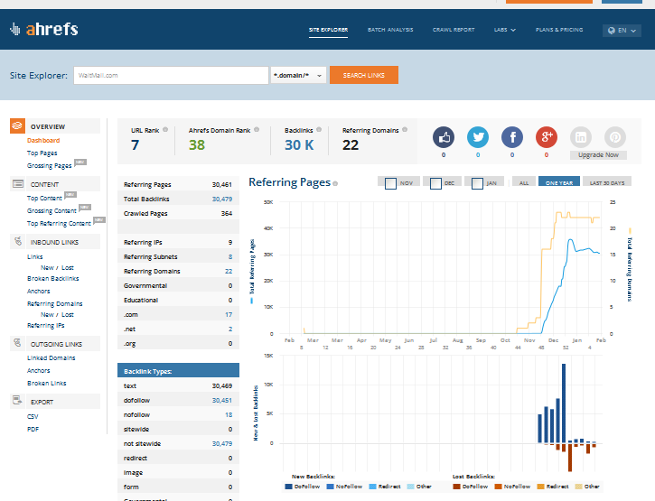This screenshot has height=501, width=655.
Task: Click tallest blue bar in backlinks chart
Action: click(x=564, y=403)
